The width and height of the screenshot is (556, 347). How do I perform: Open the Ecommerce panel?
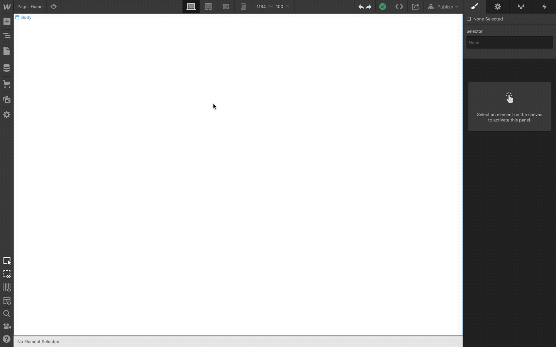(x=7, y=84)
